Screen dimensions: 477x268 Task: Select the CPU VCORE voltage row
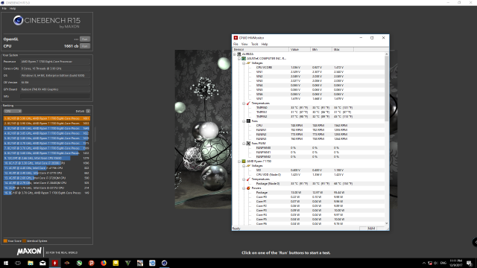309,68
